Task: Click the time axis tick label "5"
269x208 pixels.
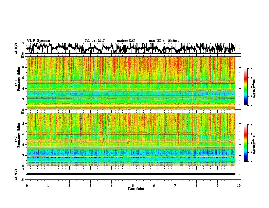Action: point(133,186)
